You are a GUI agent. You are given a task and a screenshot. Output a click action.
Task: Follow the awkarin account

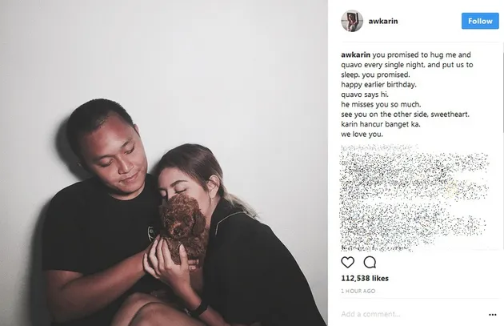tap(480, 21)
